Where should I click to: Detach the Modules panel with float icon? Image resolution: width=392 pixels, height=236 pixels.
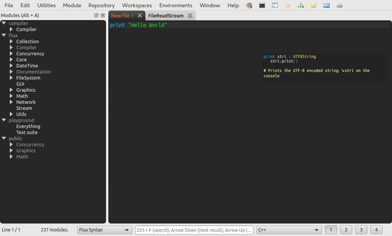(x=96, y=15)
